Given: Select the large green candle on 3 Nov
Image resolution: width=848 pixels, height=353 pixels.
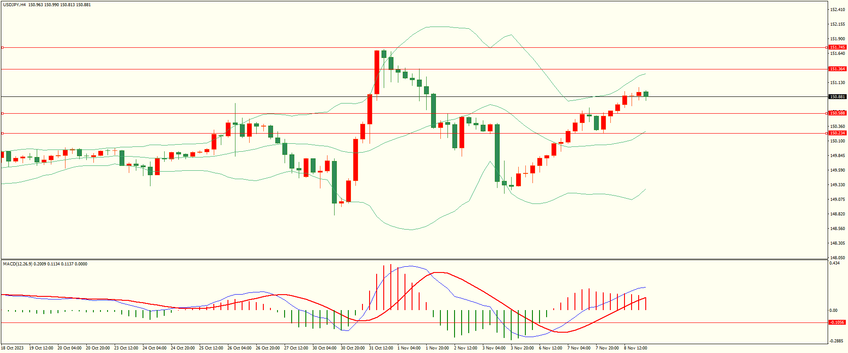Looking at the screenshot, I should 497,153.
